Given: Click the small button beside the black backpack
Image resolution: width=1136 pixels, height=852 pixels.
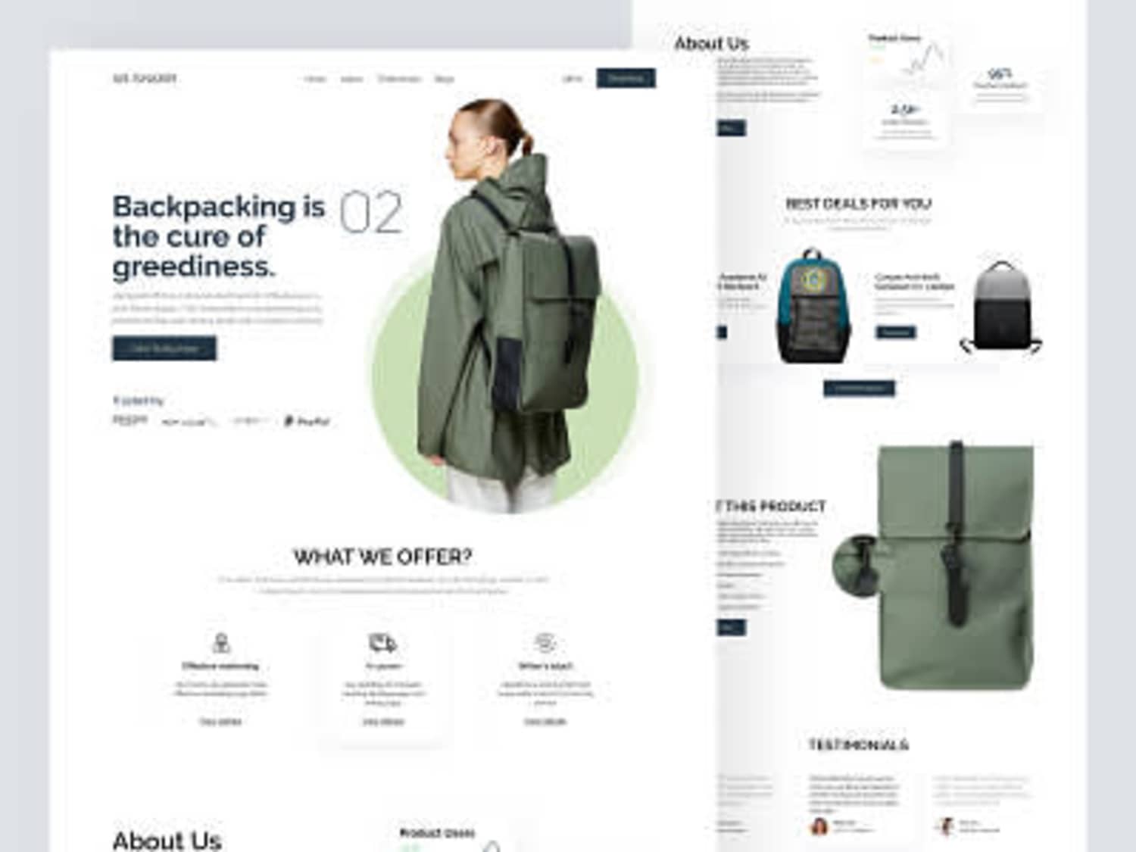Looking at the screenshot, I should pyautogui.click(x=896, y=332).
